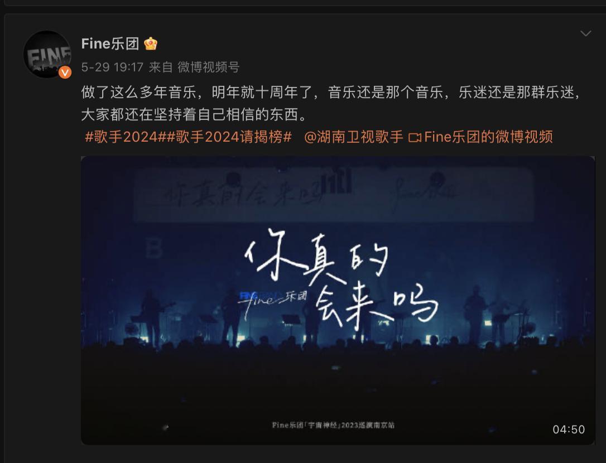606x463 pixels.
Task: Open the Fine乐团 username link
Action: [110, 44]
